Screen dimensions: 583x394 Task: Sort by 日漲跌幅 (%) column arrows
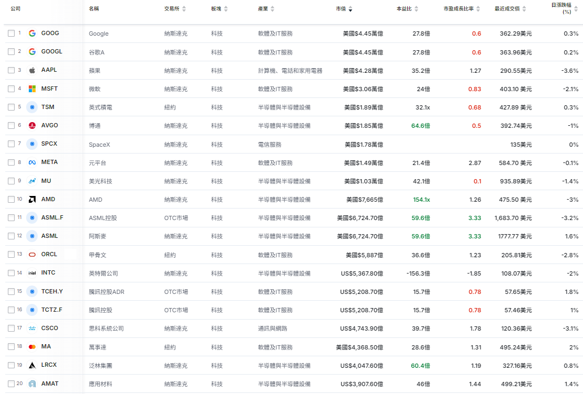[x=576, y=9]
